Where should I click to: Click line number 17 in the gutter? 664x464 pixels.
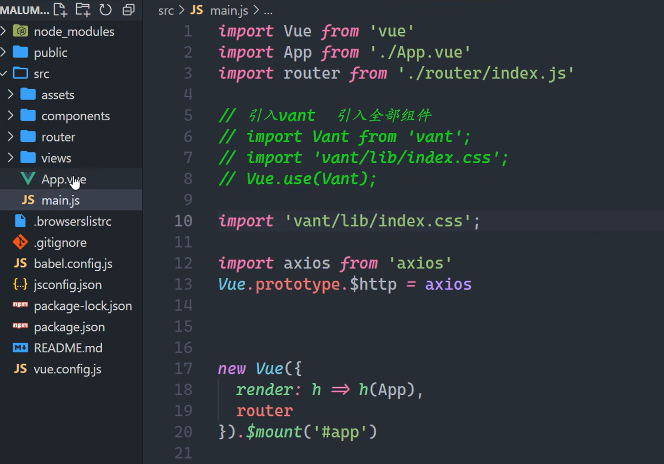point(184,369)
